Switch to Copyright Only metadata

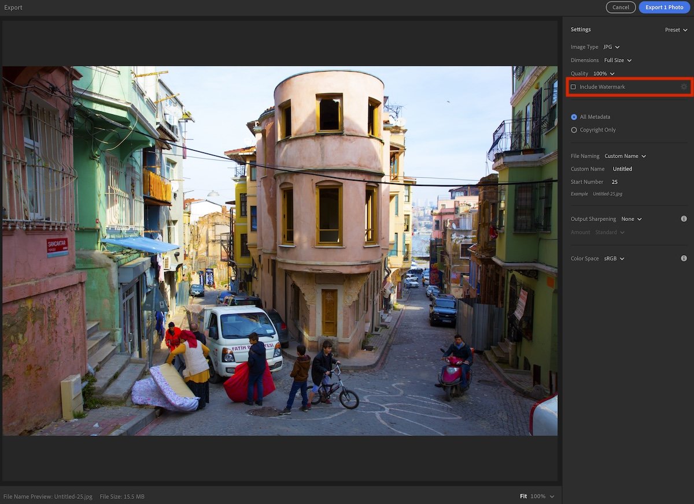[573, 129]
